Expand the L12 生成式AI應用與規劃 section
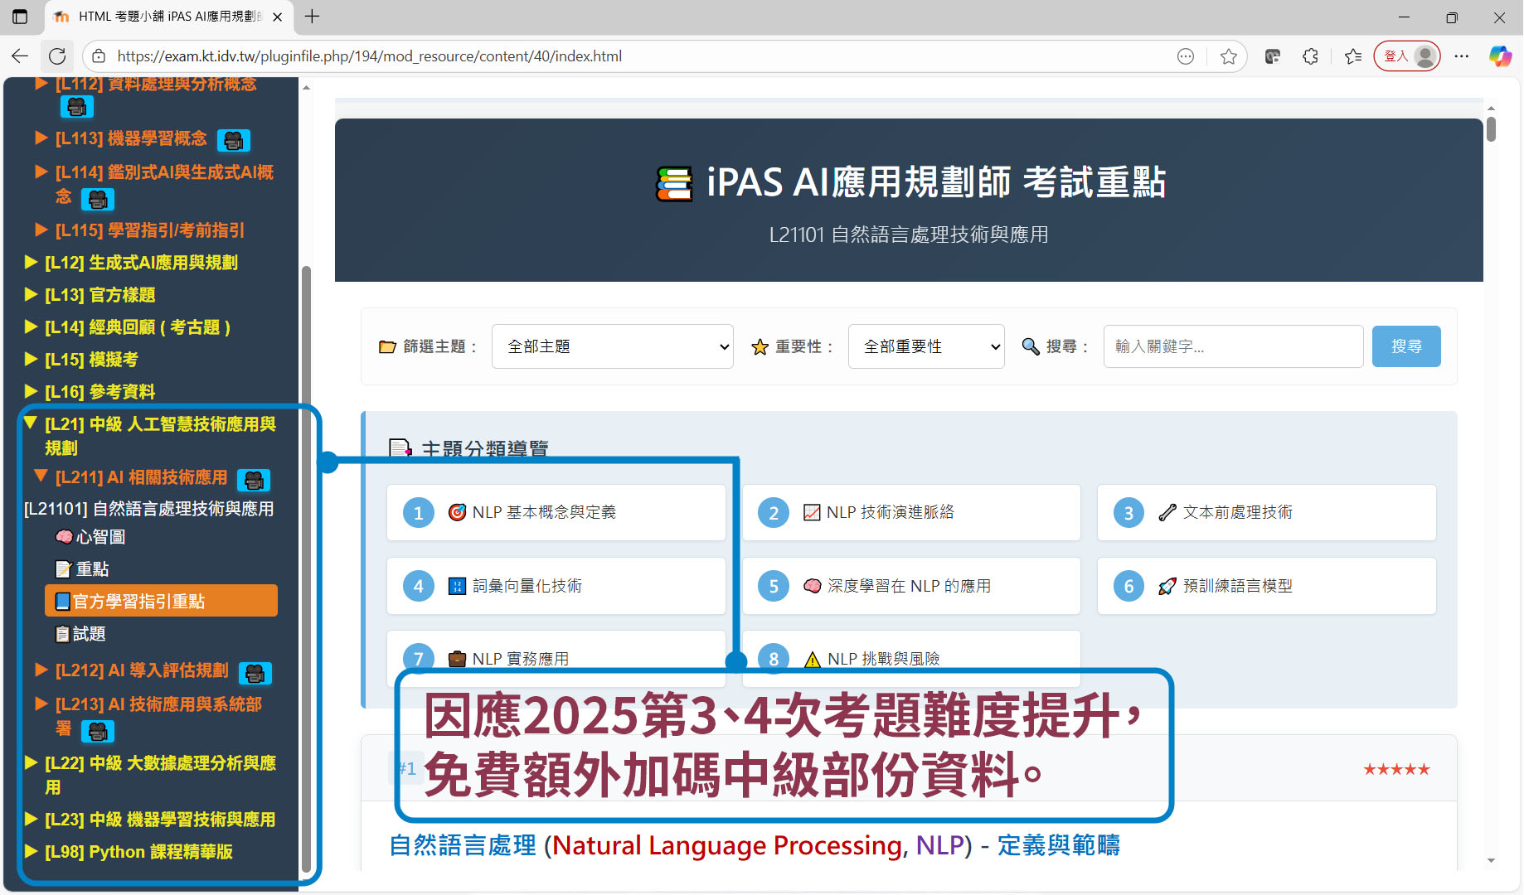Image resolution: width=1524 pixels, height=895 pixels. pos(141,263)
